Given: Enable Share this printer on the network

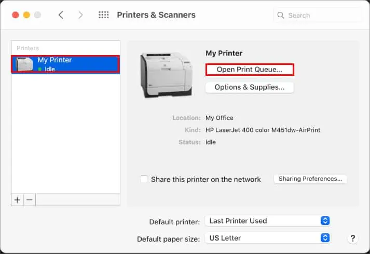Looking at the screenshot, I should [144, 179].
